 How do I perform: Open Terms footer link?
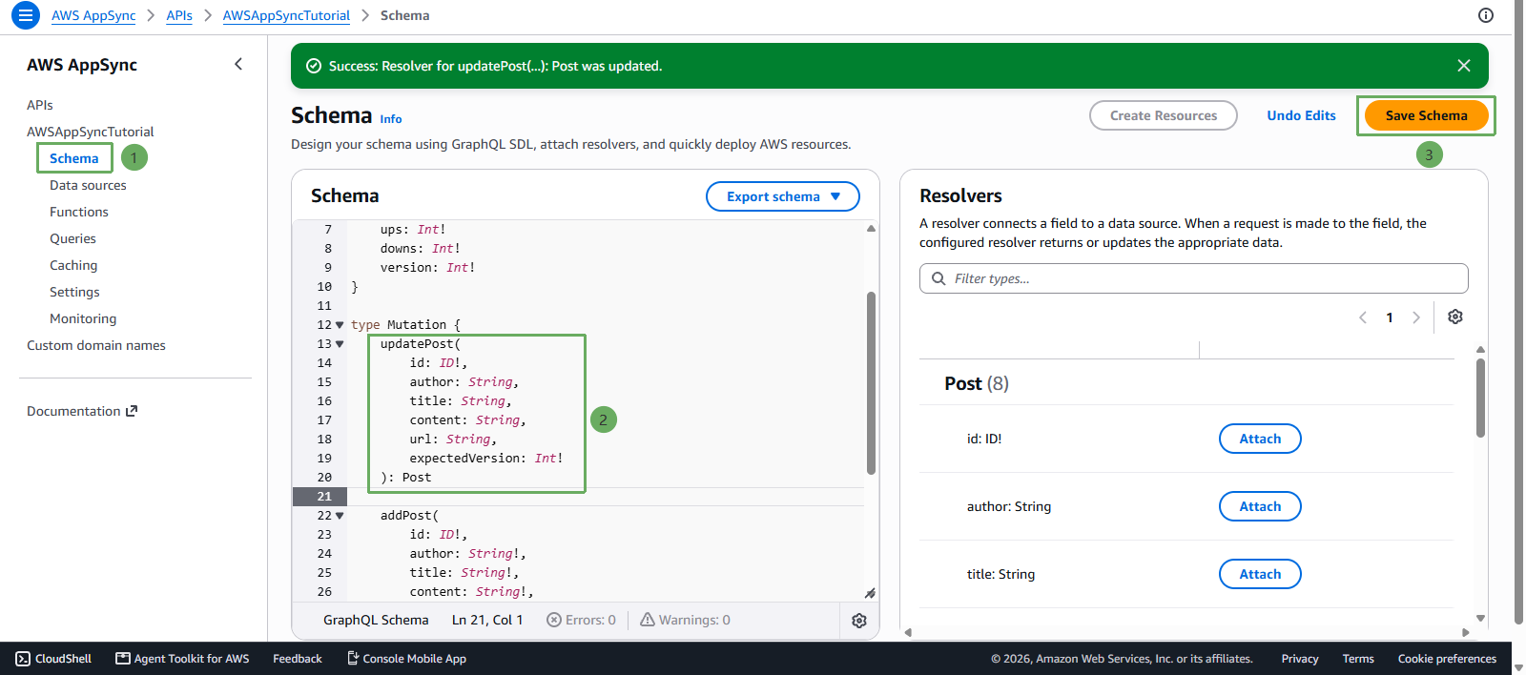(x=1358, y=659)
